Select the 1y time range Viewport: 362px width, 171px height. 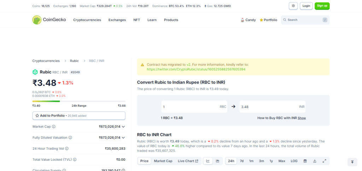click(x=271, y=161)
